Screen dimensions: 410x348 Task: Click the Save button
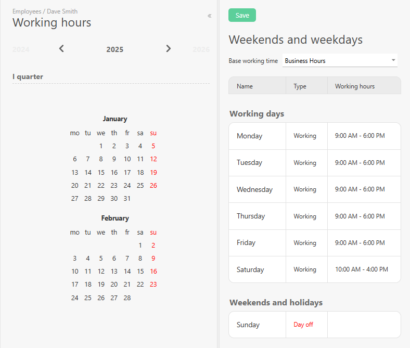(242, 16)
